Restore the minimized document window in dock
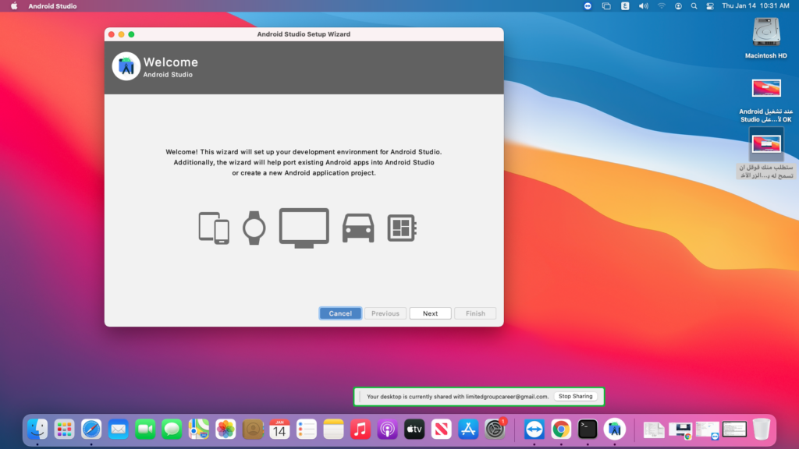Image resolution: width=799 pixels, height=449 pixels. pos(654,430)
